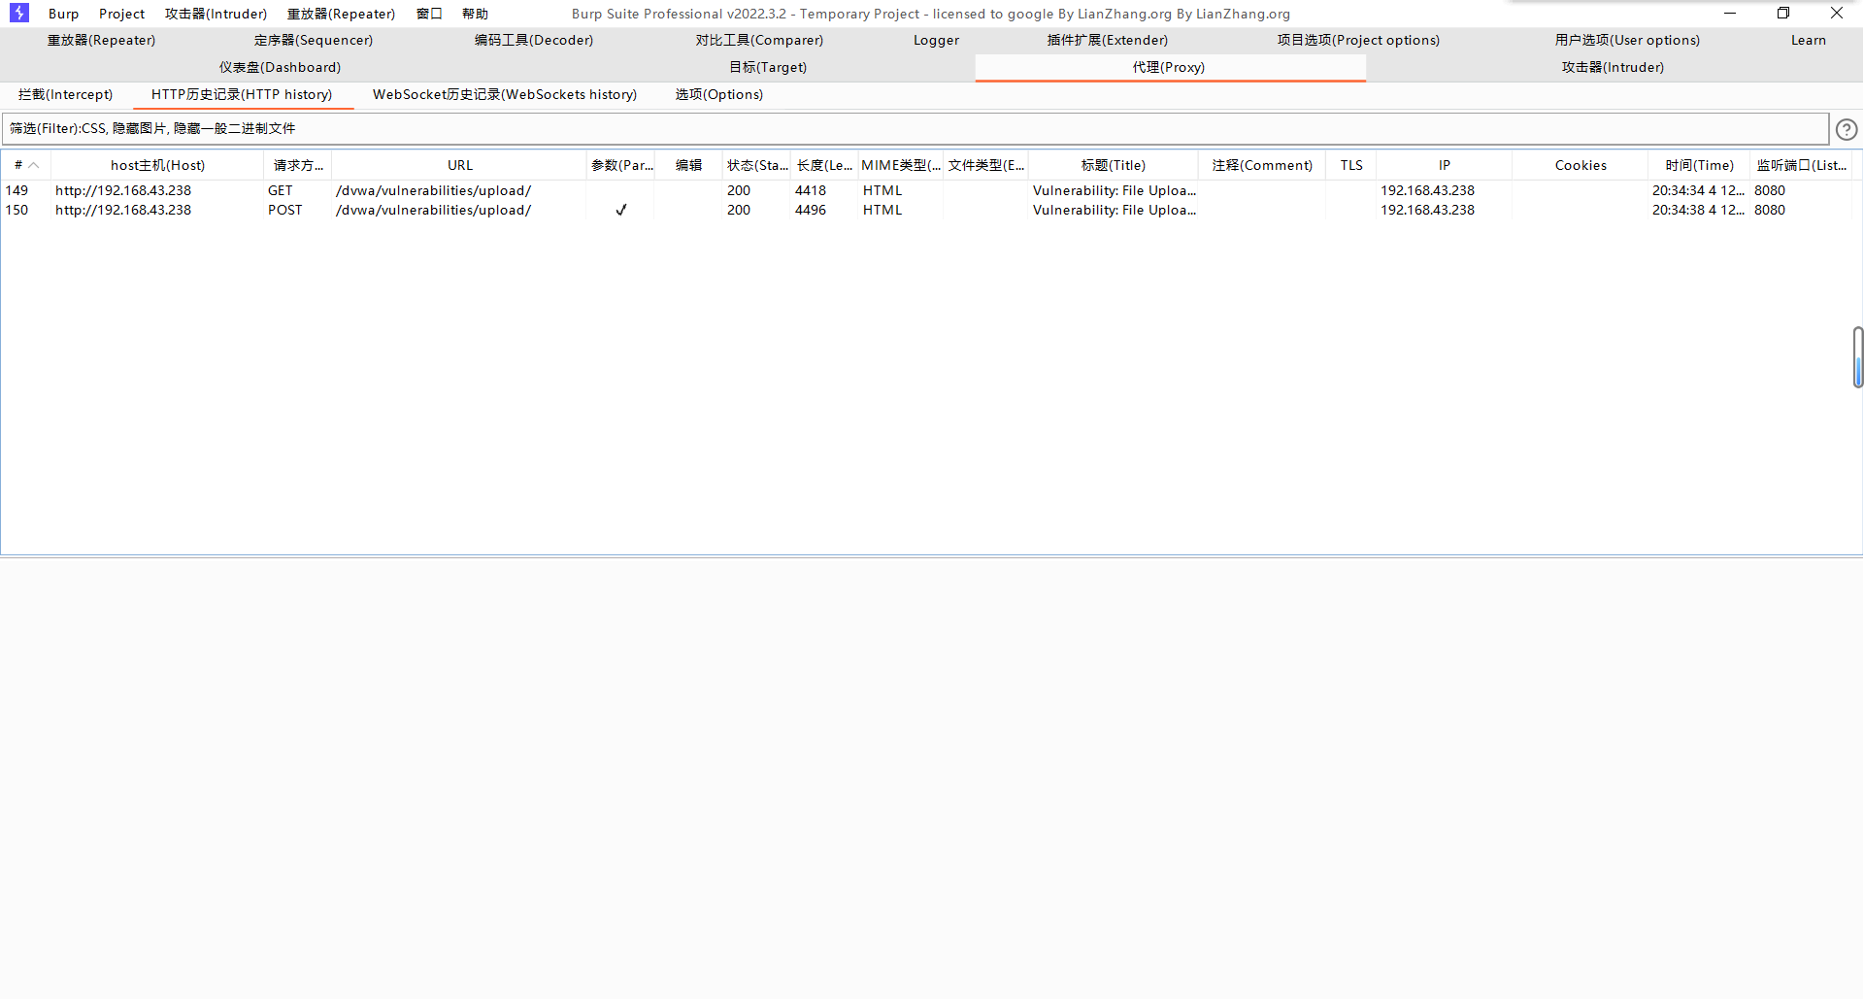The image size is (1864, 1000).
Task: Select history row number 150
Action: click(x=17, y=210)
